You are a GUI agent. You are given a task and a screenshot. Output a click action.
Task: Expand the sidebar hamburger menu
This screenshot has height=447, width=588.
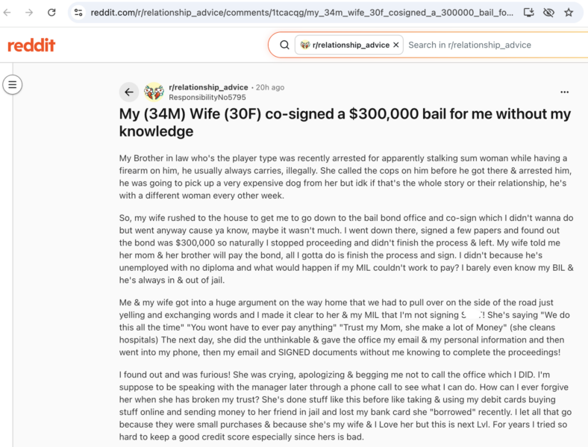(13, 85)
